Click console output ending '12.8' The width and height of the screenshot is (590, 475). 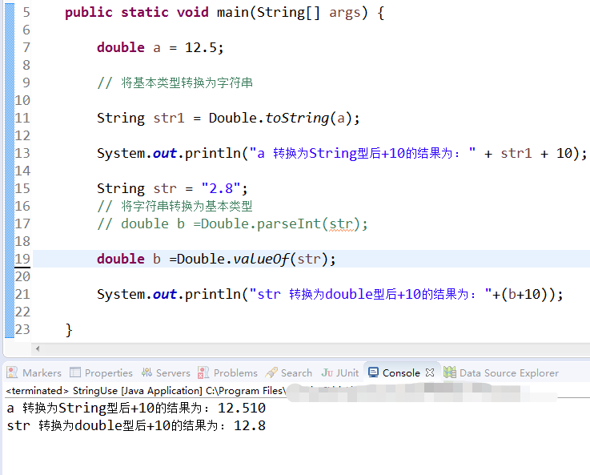click(x=136, y=425)
